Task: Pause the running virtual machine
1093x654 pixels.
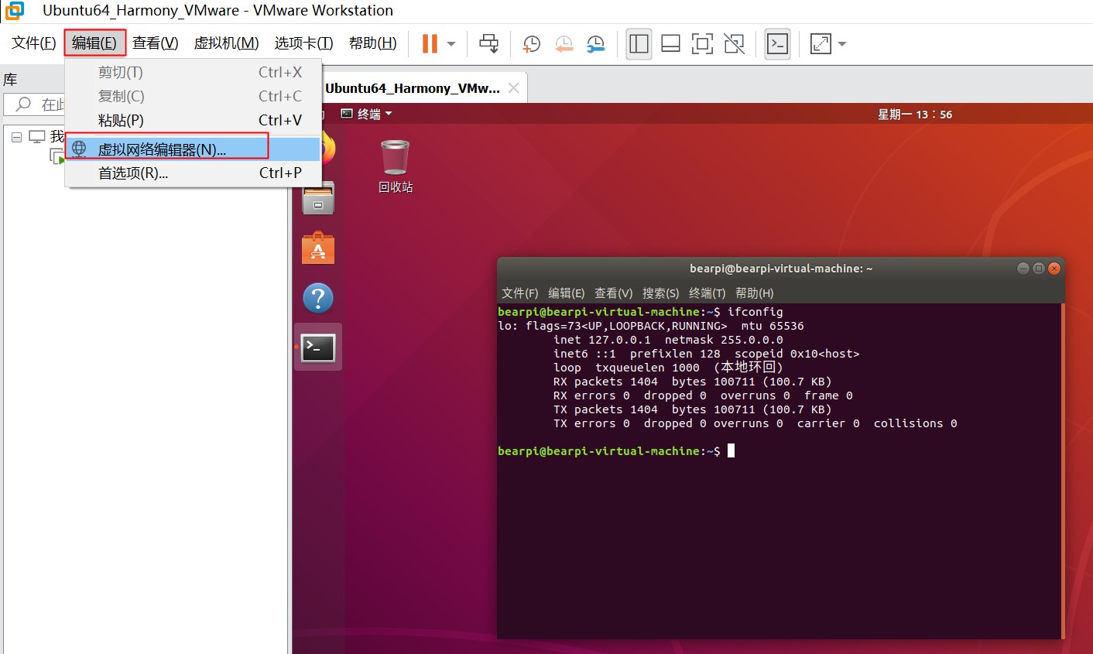Action: click(430, 43)
